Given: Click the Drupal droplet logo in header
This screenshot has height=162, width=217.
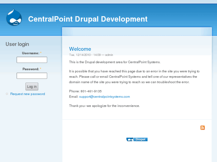Looking at the screenshot, I should pos(14,17).
